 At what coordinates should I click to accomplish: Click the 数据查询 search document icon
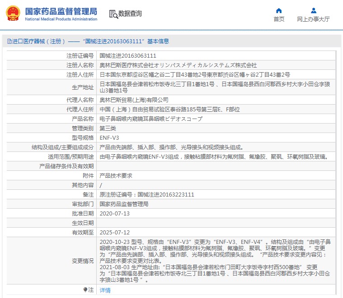pyautogui.click(x=113, y=14)
